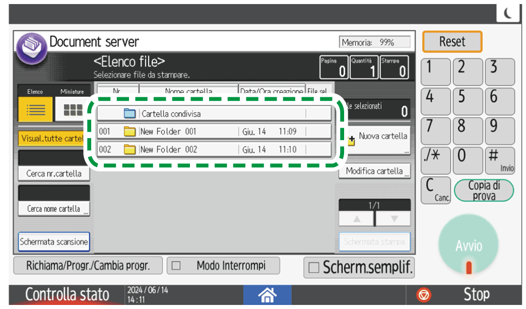
Task: Tap the green Avvio start button
Action: pyautogui.click(x=468, y=244)
